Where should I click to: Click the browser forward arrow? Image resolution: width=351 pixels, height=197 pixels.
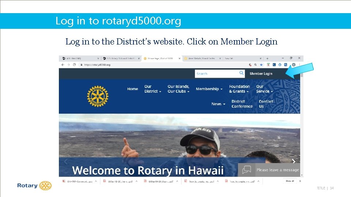tap(68, 65)
